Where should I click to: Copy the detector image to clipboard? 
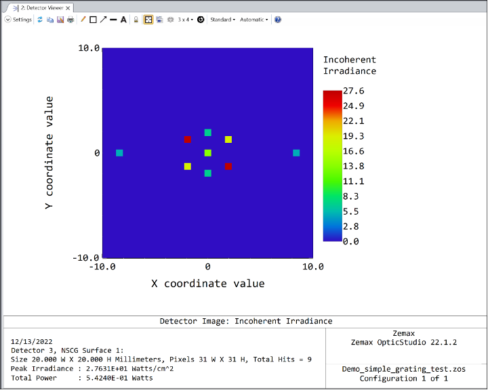50,20
